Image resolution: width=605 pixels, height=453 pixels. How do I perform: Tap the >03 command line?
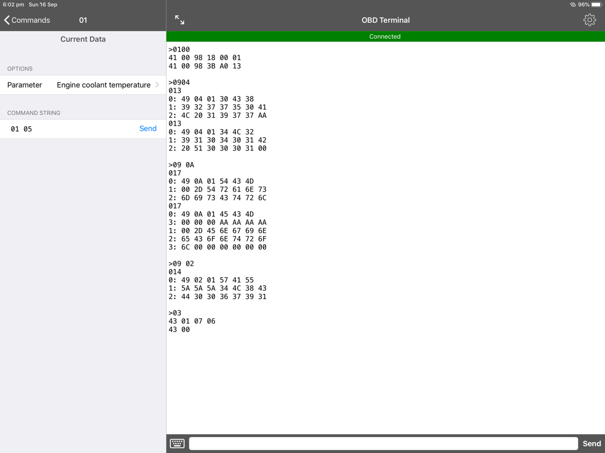click(175, 313)
